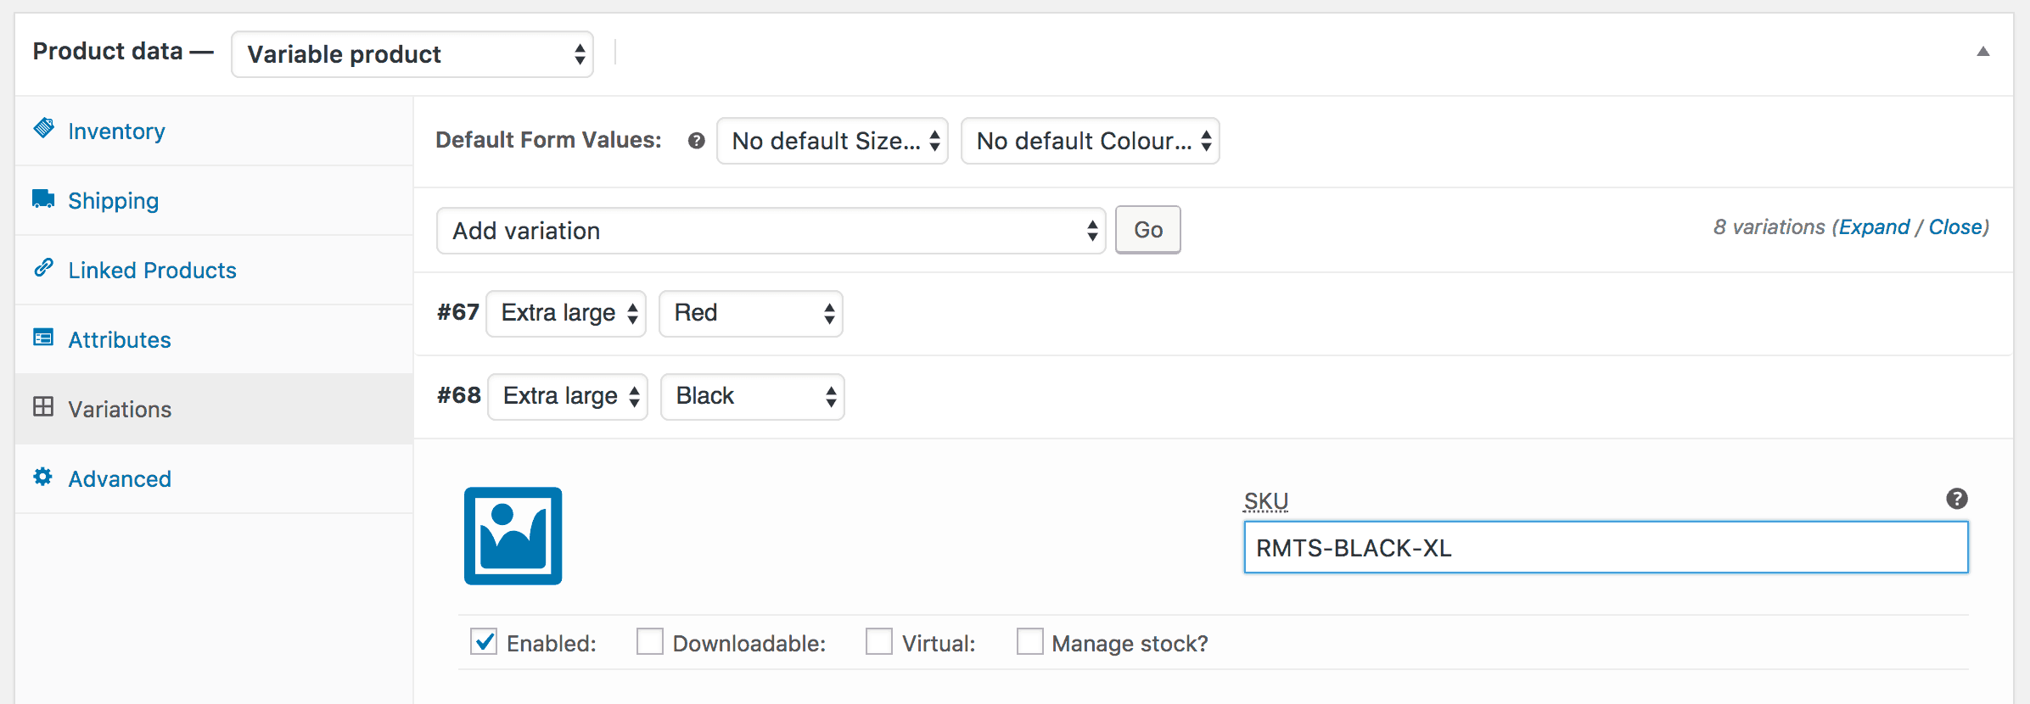
Task: Upload variation image via placeholder thumbnail
Action: coord(513,536)
